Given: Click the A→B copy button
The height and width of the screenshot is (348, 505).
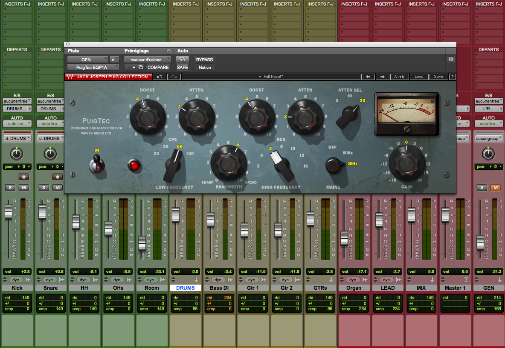Looking at the screenshot, I should pyautogui.click(x=399, y=77).
